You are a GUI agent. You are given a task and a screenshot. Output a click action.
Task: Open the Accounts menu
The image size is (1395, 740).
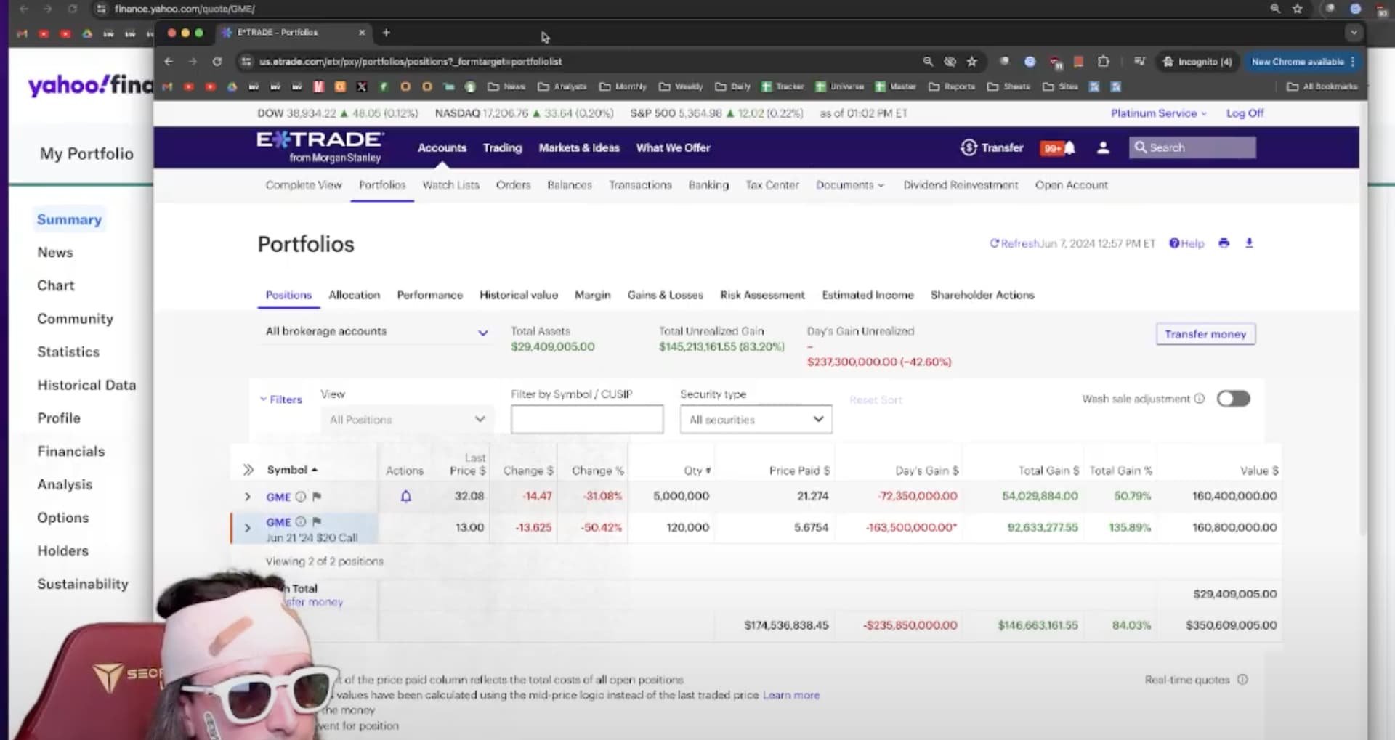click(442, 147)
